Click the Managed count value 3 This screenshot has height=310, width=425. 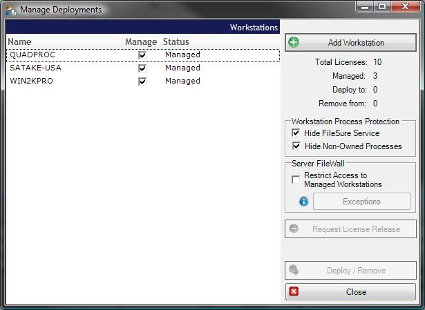click(375, 76)
